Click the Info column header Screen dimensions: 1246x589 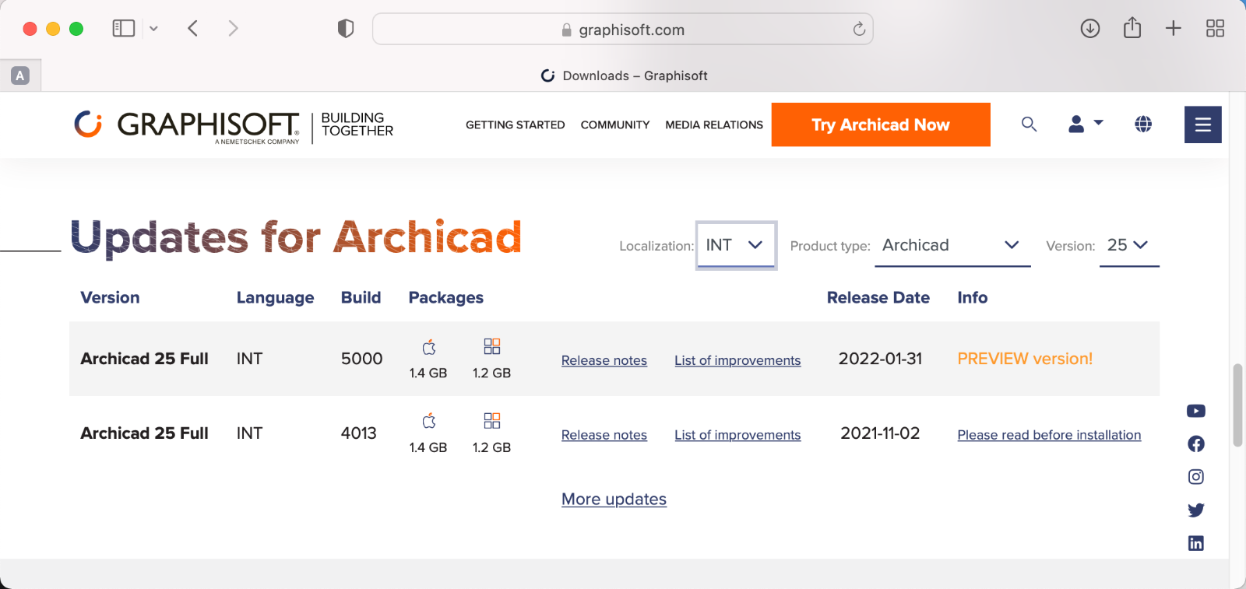coord(972,297)
